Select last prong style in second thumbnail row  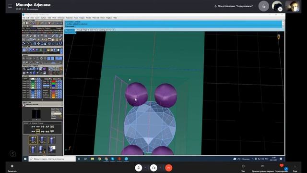(x=52, y=149)
